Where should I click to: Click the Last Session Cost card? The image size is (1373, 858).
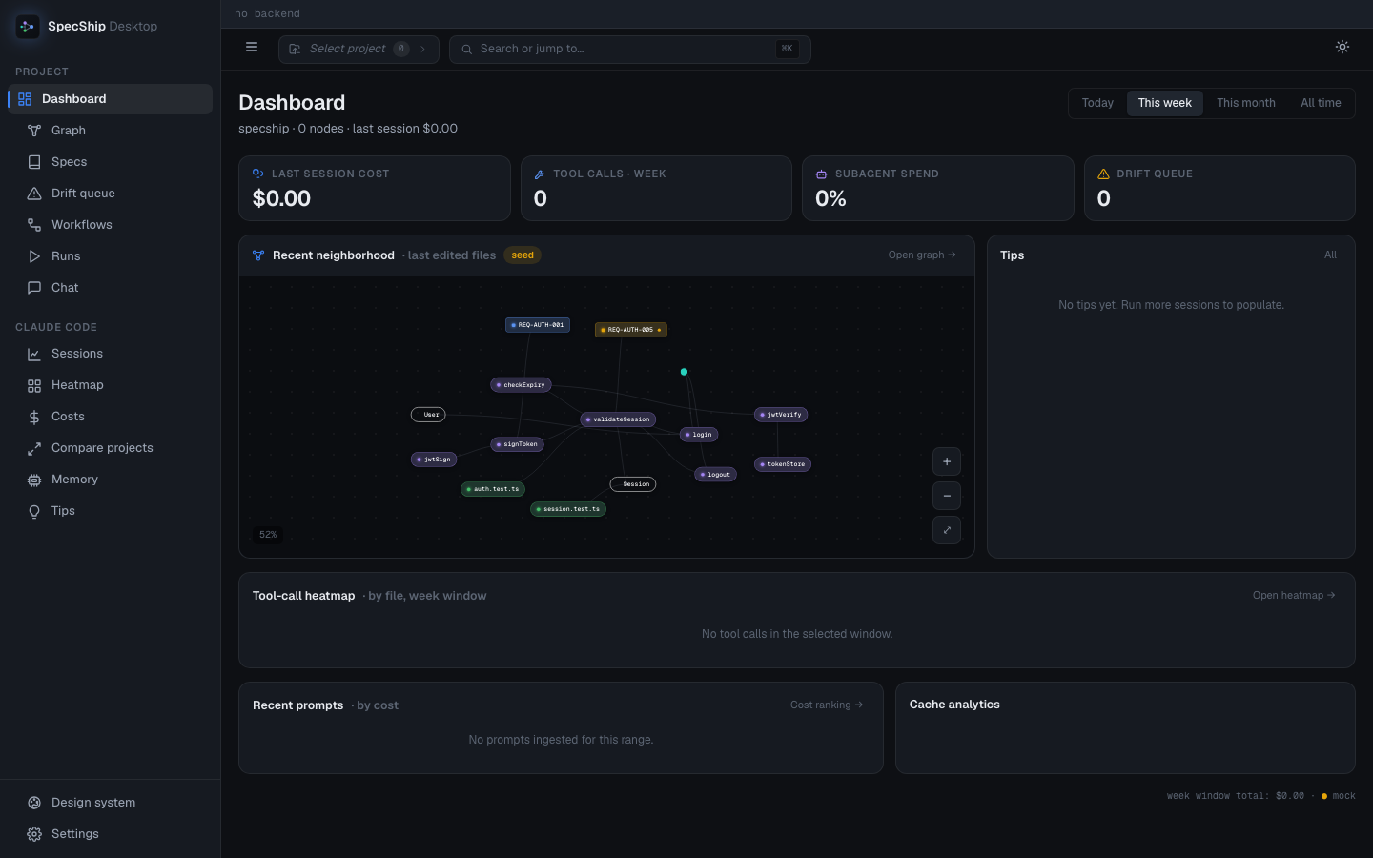pos(375,189)
